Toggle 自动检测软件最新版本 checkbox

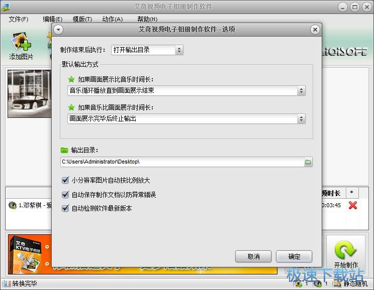65,209
